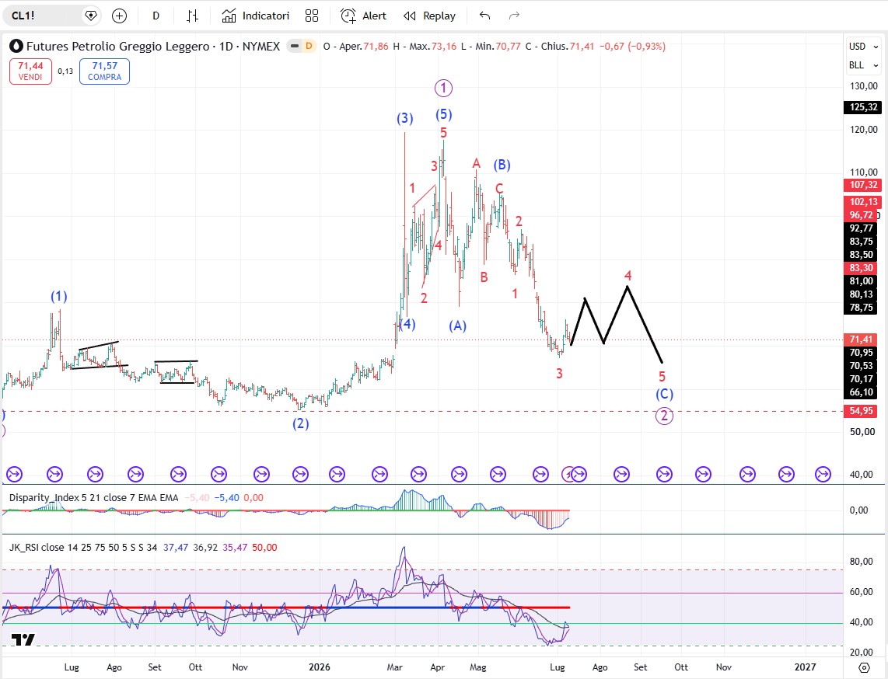Select the blue (3) wave label
The width and height of the screenshot is (888, 679).
(404, 119)
